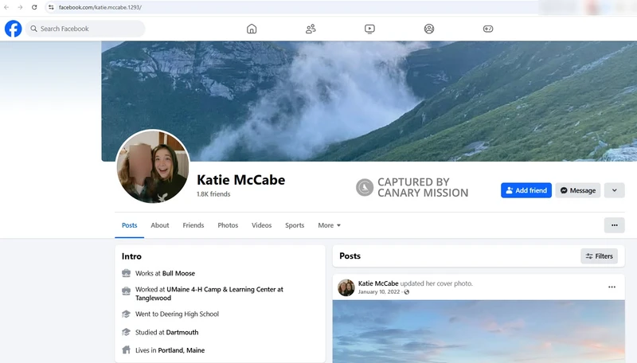
Task: Click the Message button
Action: pyautogui.click(x=577, y=190)
